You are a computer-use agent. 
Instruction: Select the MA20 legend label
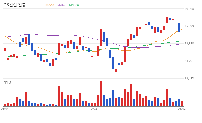(49, 5)
